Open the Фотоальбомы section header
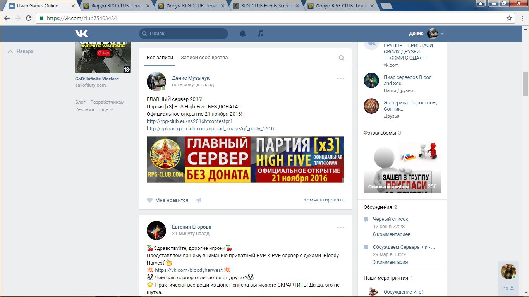This screenshot has width=529, height=297. 380,133
